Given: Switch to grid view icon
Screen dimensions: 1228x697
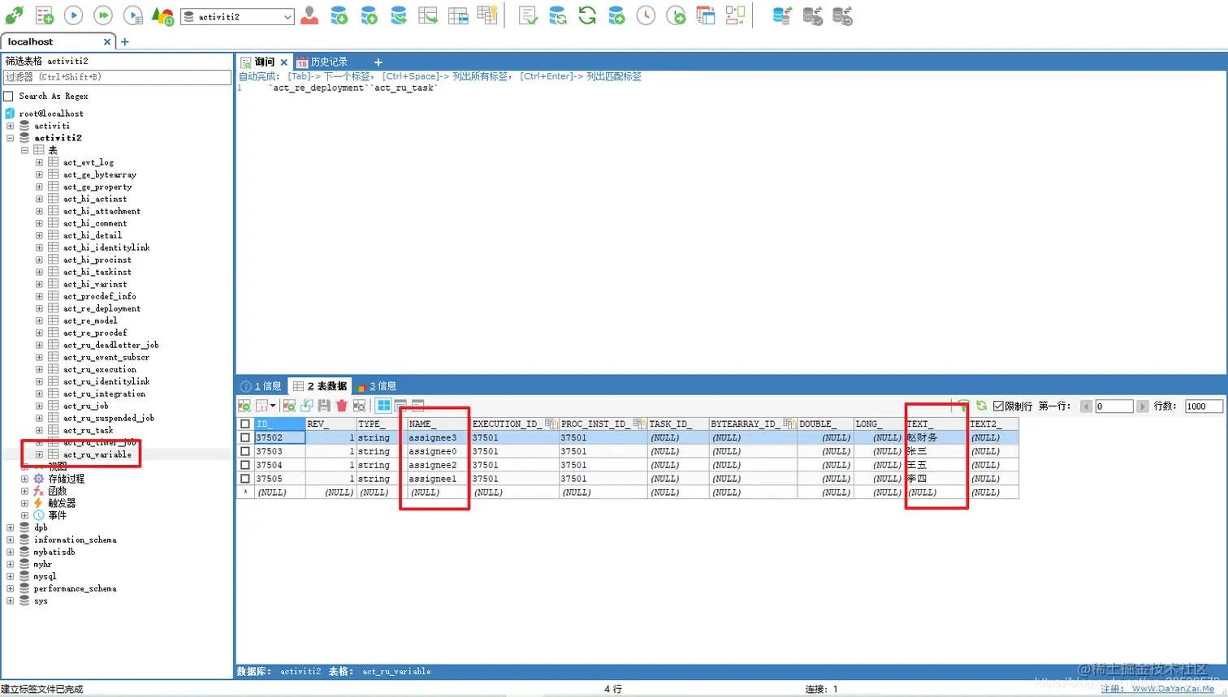Looking at the screenshot, I should click(384, 406).
